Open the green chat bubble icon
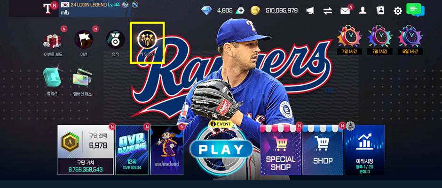 (415, 10)
